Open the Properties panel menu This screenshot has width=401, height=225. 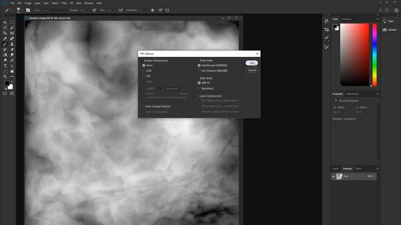pyautogui.click(x=377, y=94)
